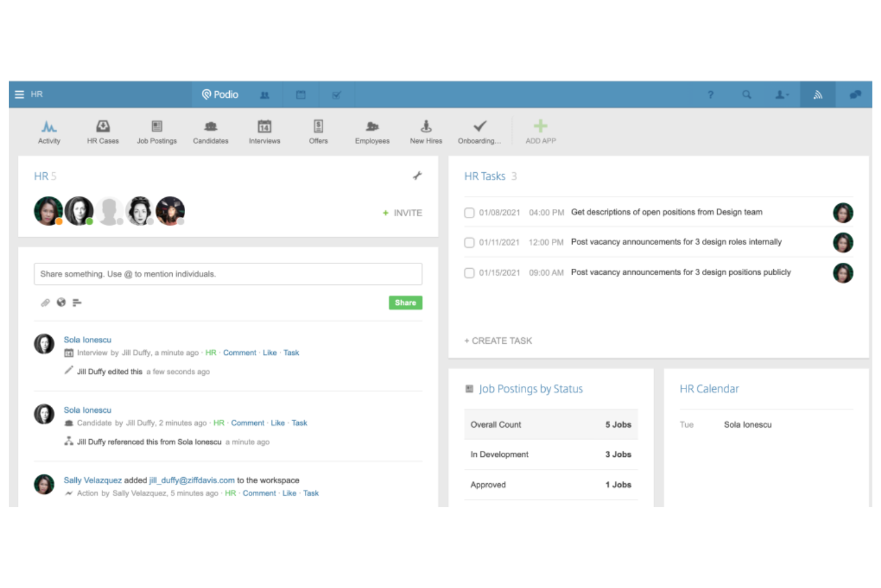
Task: Click the Share something status field
Action: click(x=228, y=274)
